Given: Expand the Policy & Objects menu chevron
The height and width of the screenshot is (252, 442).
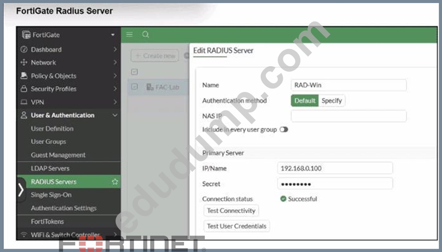Looking at the screenshot, I should coord(115,75).
